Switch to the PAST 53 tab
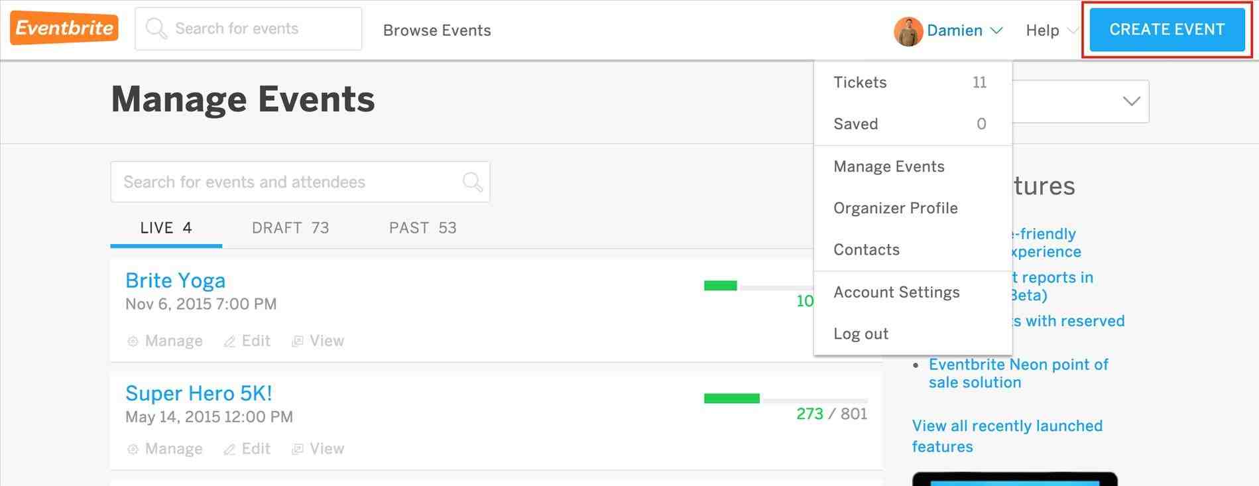 pyautogui.click(x=422, y=228)
